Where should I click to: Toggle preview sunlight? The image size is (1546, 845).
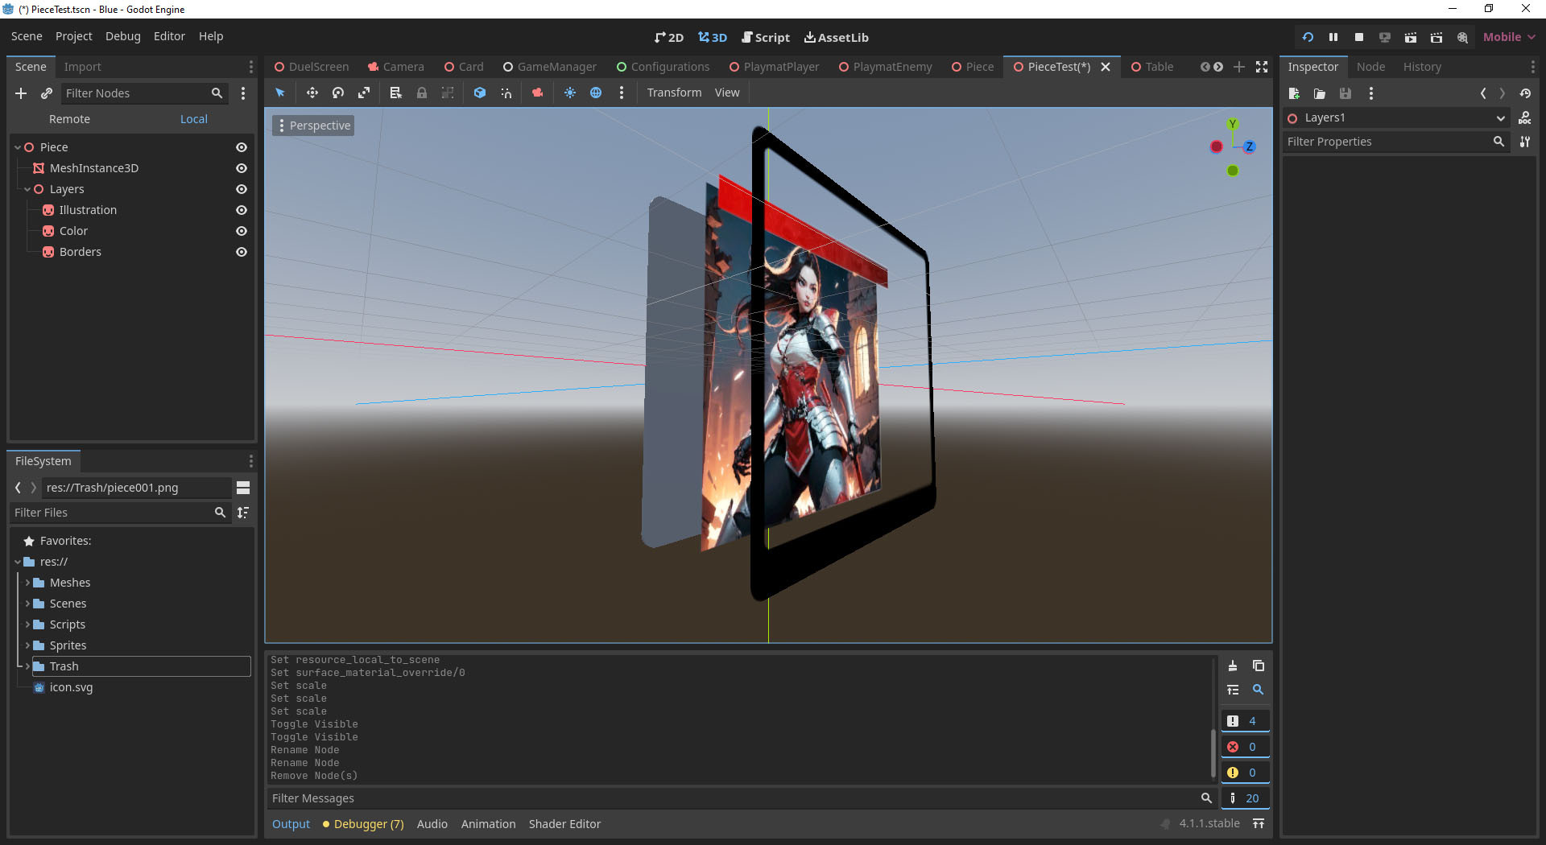(570, 93)
